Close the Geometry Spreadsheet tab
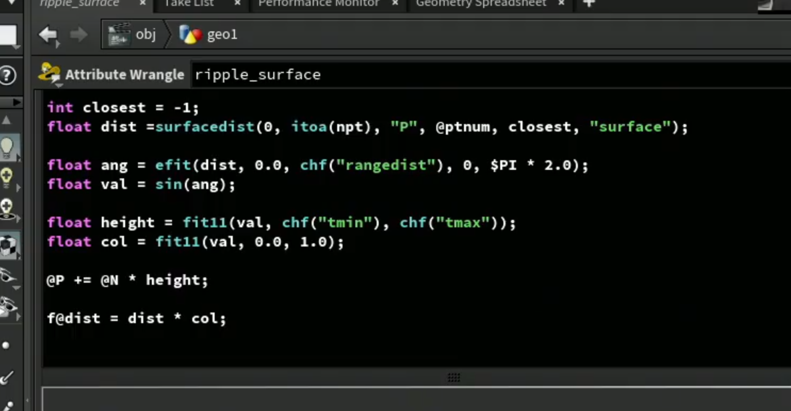This screenshot has height=411, width=791. pyautogui.click(x=561, y=4)
